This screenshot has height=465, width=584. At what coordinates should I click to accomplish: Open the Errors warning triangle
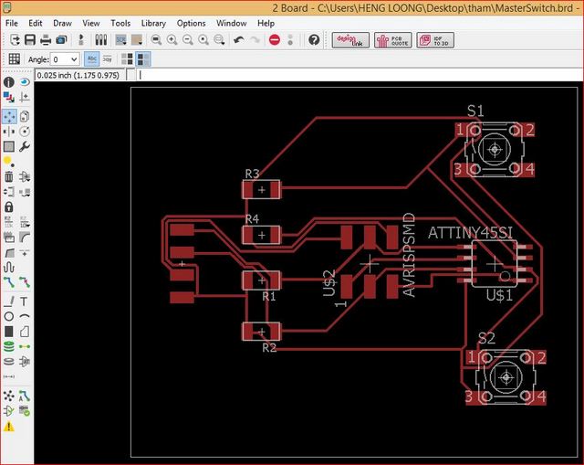pyautogui.click(x=9, y=427)
